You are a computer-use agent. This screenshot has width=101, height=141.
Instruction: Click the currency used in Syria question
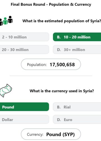pos(62,91)
